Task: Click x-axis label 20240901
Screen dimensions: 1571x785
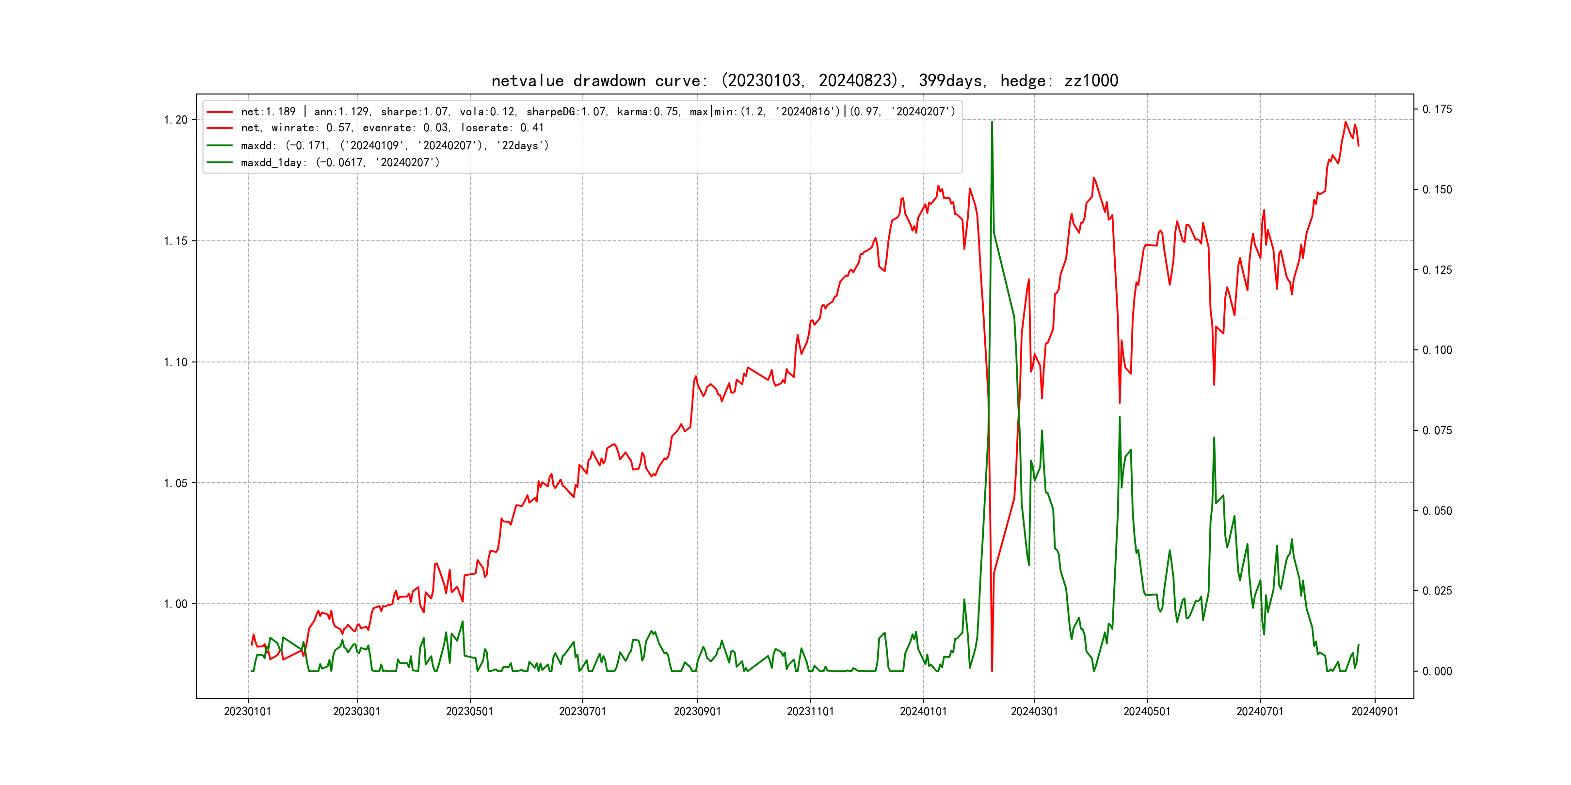Action: 1374,712
